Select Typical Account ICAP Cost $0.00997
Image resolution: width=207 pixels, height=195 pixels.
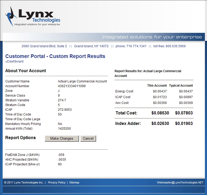pyautogui.click(x=186, y=97)
